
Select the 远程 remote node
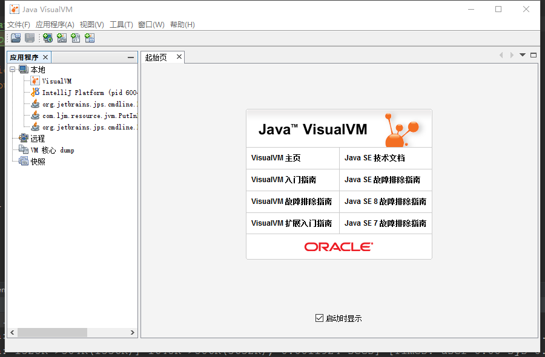coord(38,139)
